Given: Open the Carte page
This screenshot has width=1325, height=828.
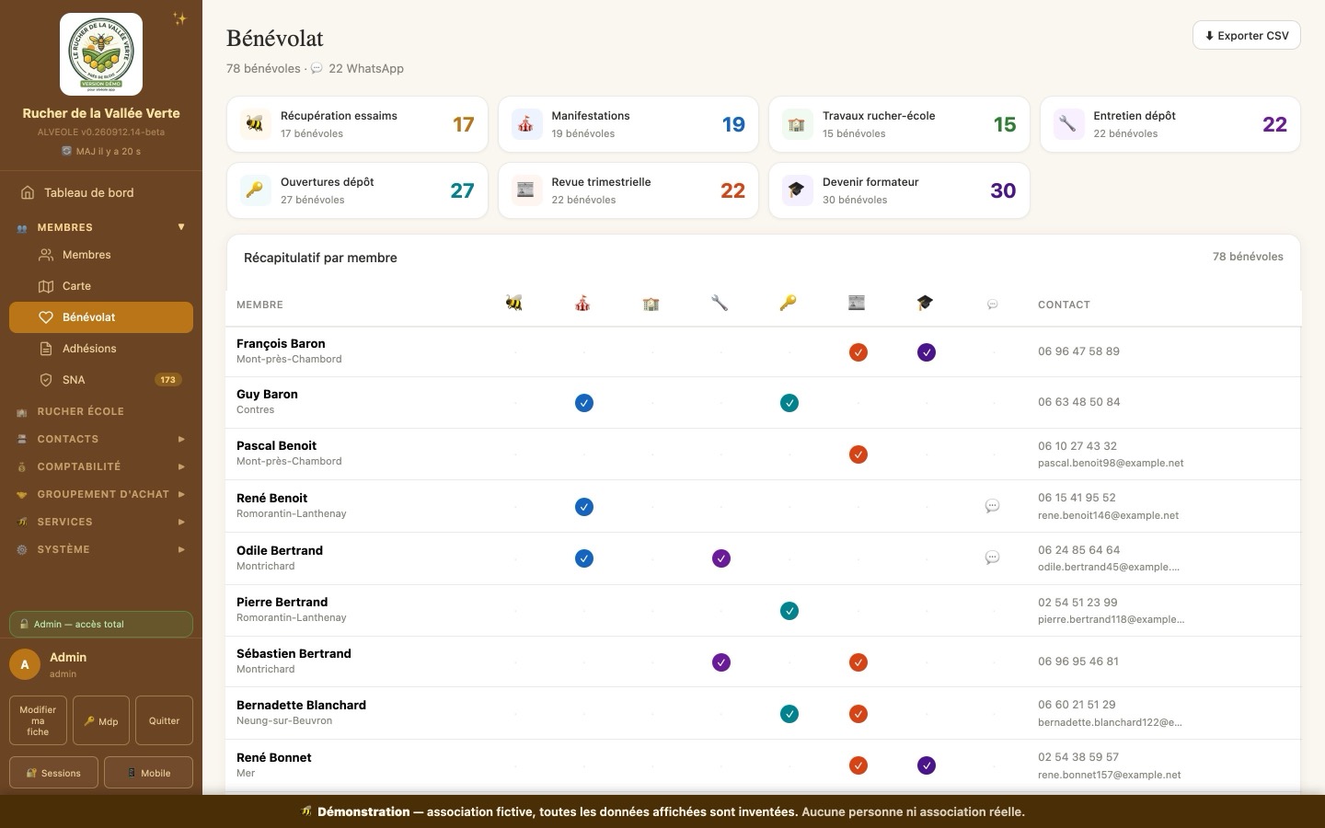Looking at the screenshot, I should pos(101,286).
